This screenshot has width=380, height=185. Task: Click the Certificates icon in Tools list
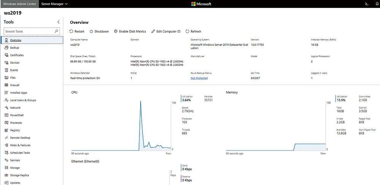pos(6,55)
